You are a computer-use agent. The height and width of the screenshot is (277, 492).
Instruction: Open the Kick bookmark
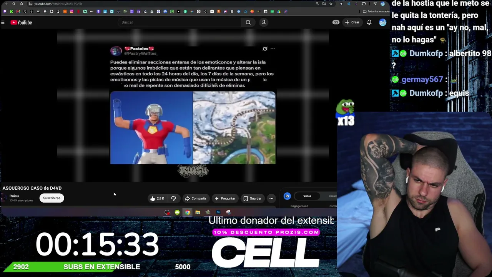(12, 12)
